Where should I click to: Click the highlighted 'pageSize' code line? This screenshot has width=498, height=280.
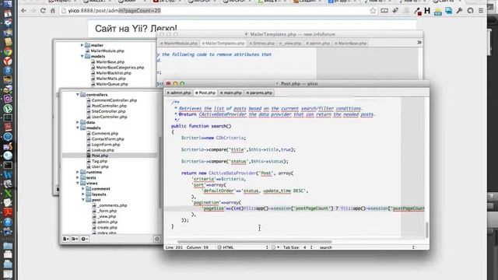[x=294, y=208]
